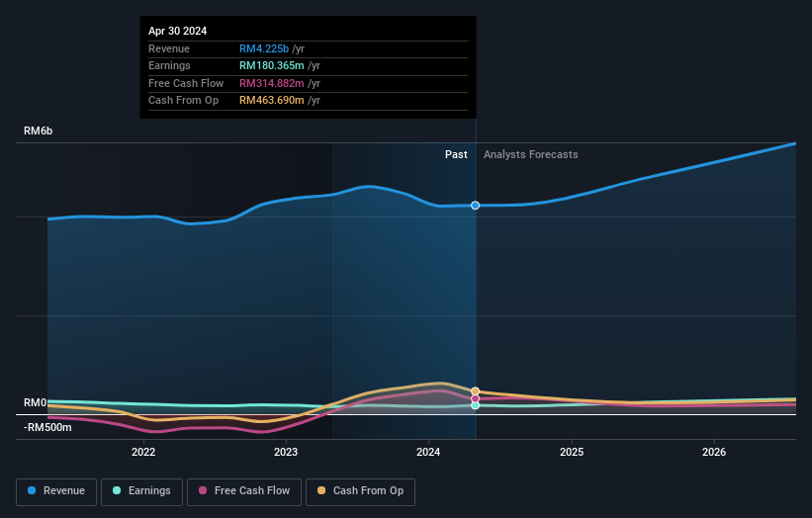Click the 2022 x-axis year label
The image size is (812, 518).
point(143,452)
